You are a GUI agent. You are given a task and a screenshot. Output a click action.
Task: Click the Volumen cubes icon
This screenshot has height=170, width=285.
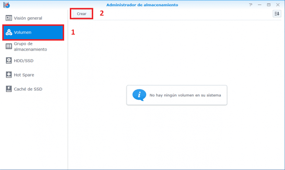9,32
